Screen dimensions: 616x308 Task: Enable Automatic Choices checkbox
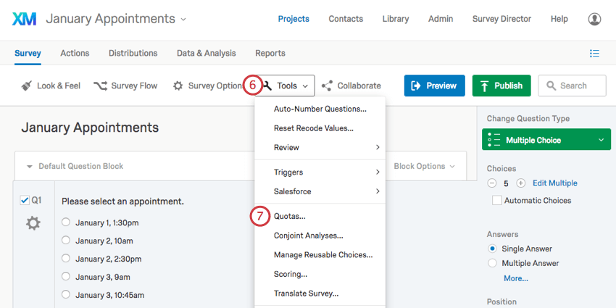pos(496,200)
